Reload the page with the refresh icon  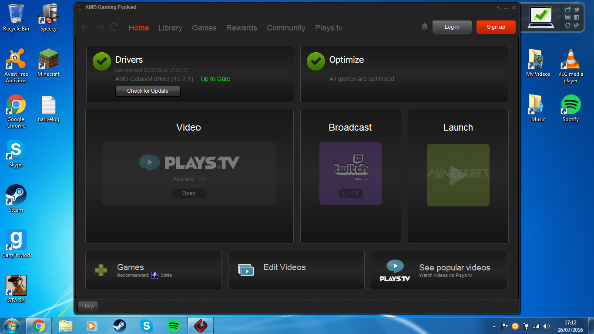(x=114, y=27)
